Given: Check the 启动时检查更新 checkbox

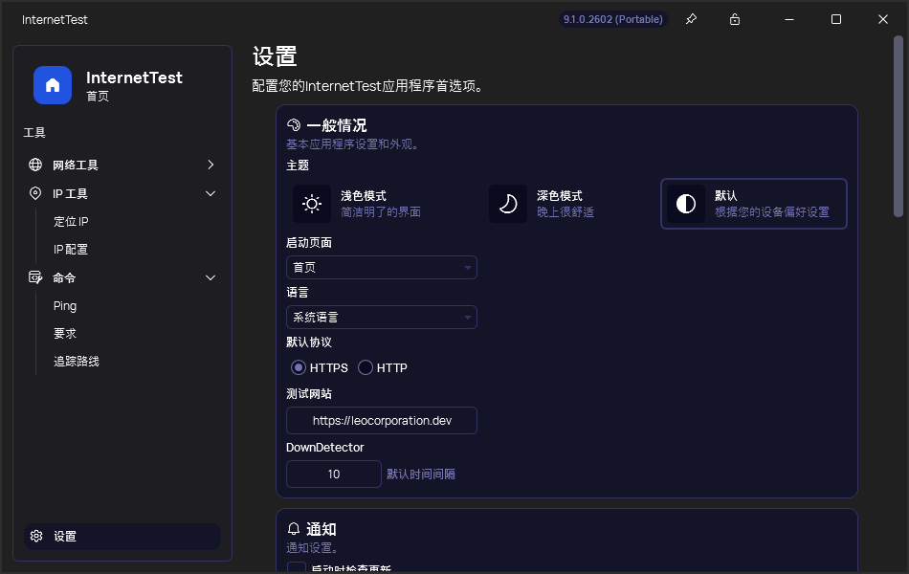Looking at the screenshot, I should point(299,567).
